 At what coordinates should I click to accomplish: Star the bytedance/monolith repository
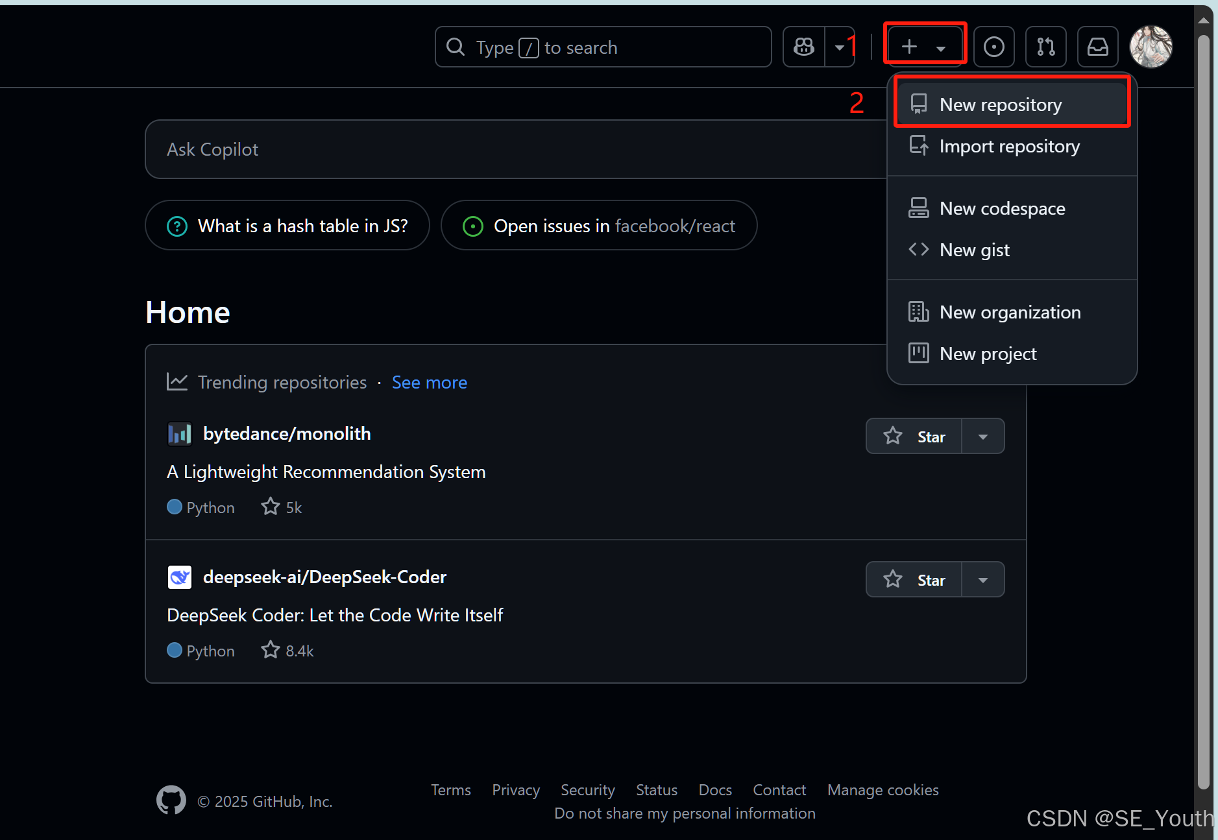(914, 437)
